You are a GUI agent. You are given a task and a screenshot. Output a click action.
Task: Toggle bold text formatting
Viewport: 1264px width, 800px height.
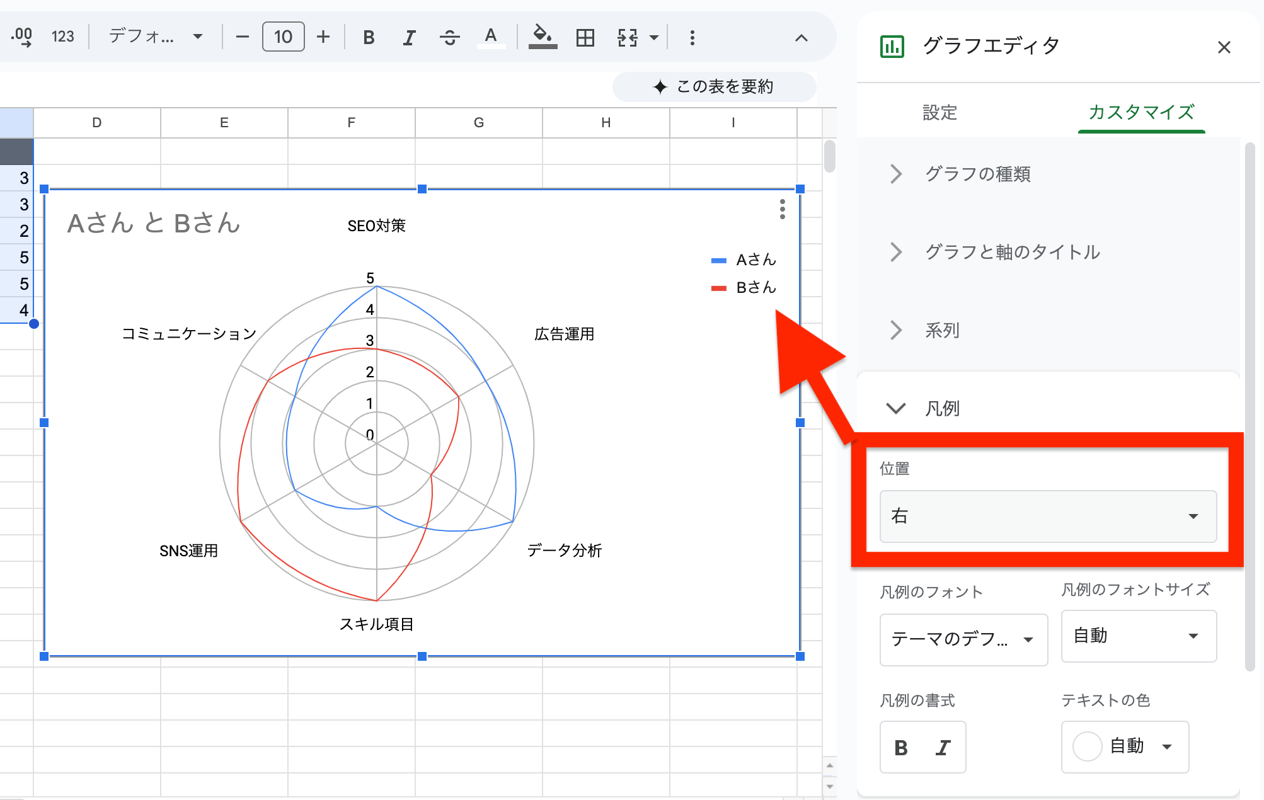pos(368,37)
